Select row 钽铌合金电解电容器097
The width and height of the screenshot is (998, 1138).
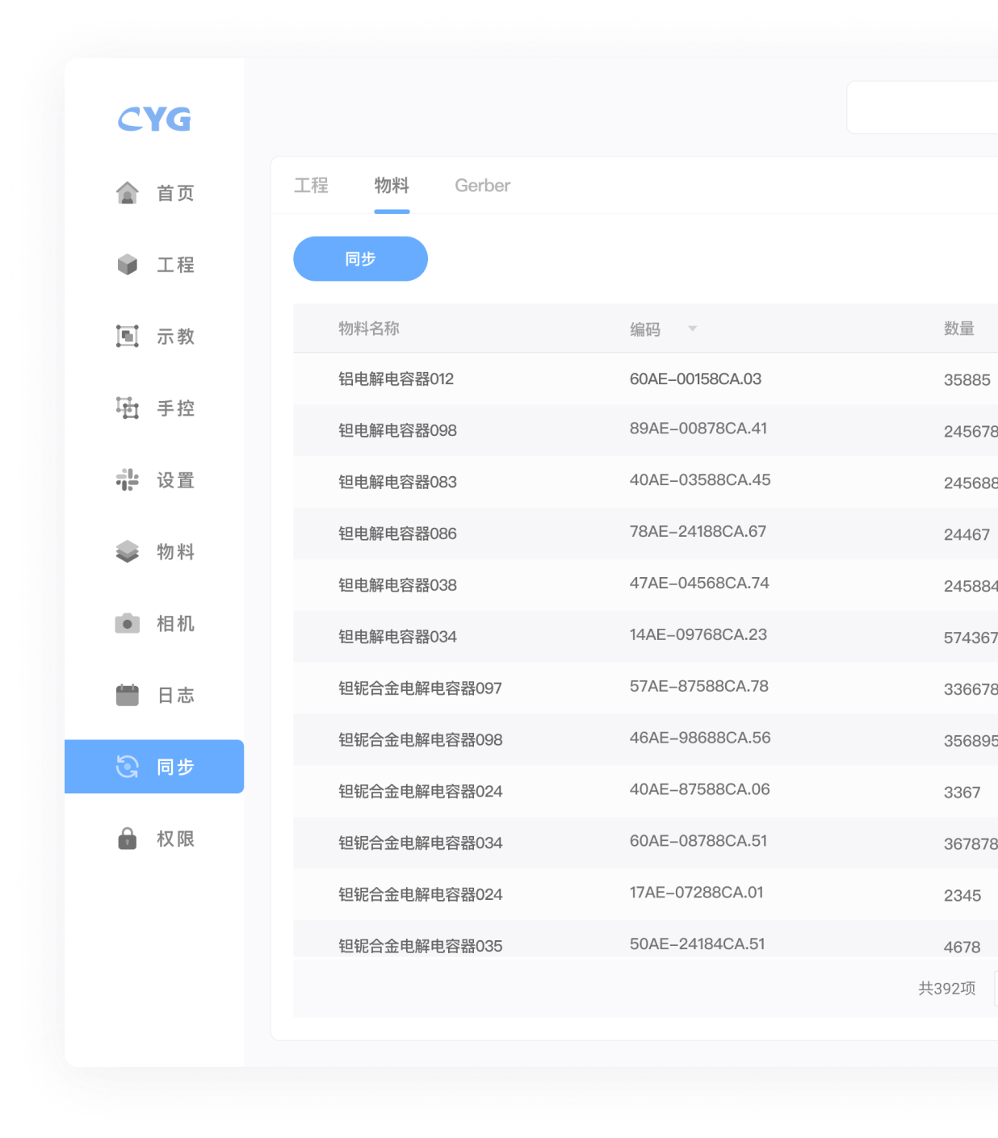point(646,688)
